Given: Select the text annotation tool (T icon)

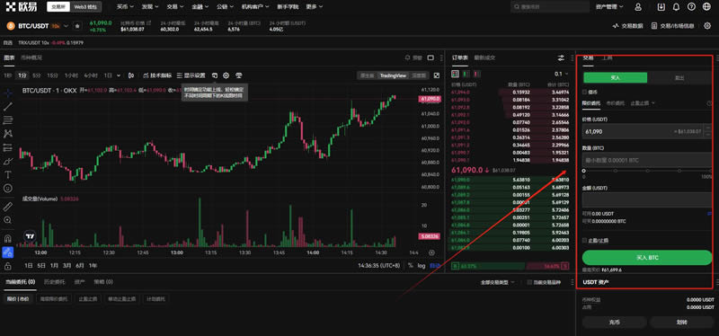Looking at the screenshot, I should tap(8, 174).
